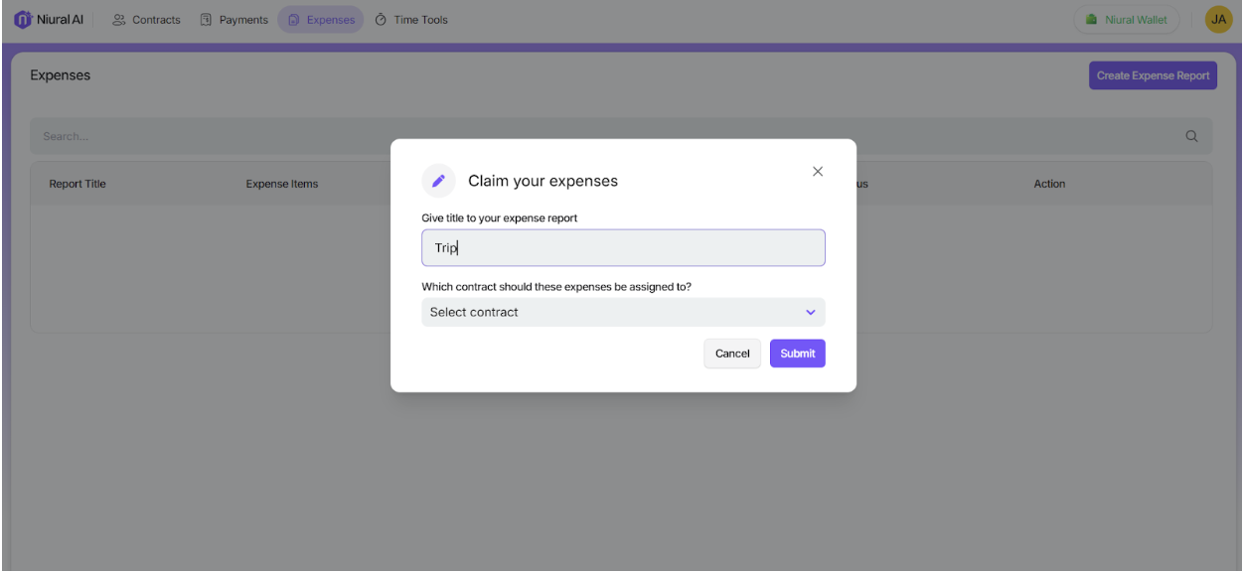Image resolution: width=1244 pixels, height=574 pixels.
Task: Click the Create Expense Report button
Action: pyautogui.click(x=1153, y=75)
